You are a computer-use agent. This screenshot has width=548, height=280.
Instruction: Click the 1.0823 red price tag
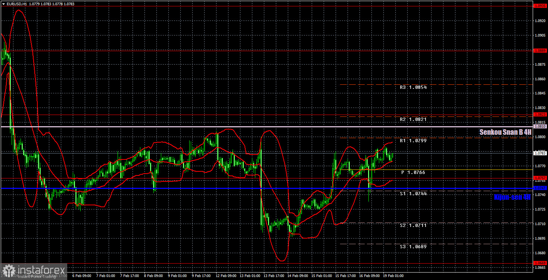coord(541,114)
